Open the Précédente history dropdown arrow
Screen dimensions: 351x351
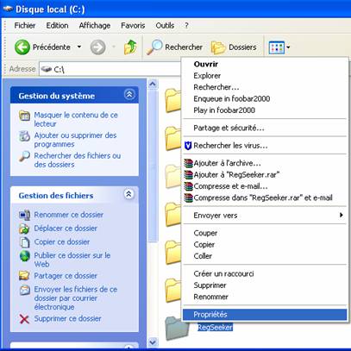coord(79,47)
